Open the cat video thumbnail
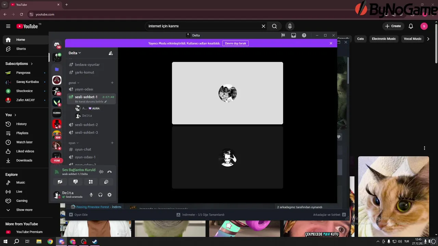 [394, 196]
